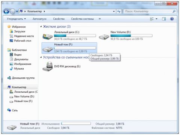Screen dimensions: 180x135
Task: Collapse the Жесткие диски (3) group
Action: [41, 27]
